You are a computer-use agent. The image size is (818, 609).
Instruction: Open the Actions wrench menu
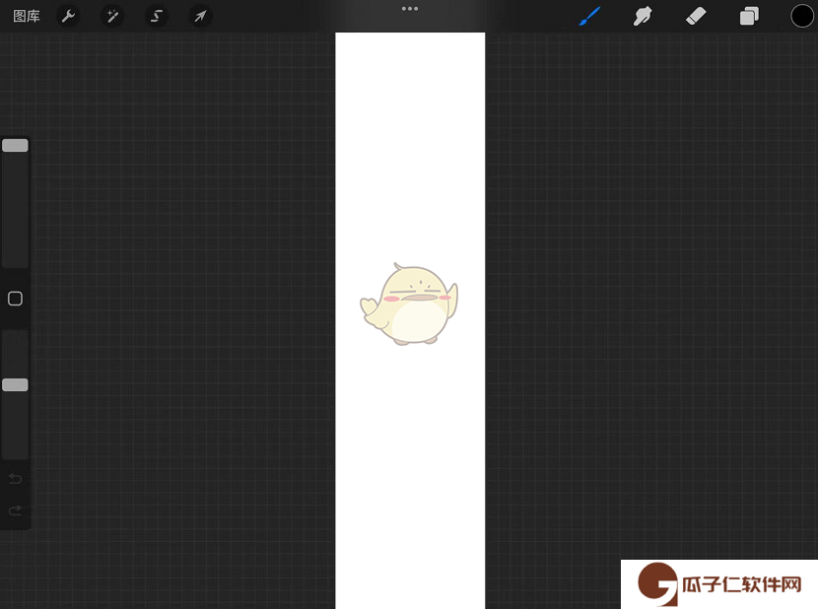[68, 16]
